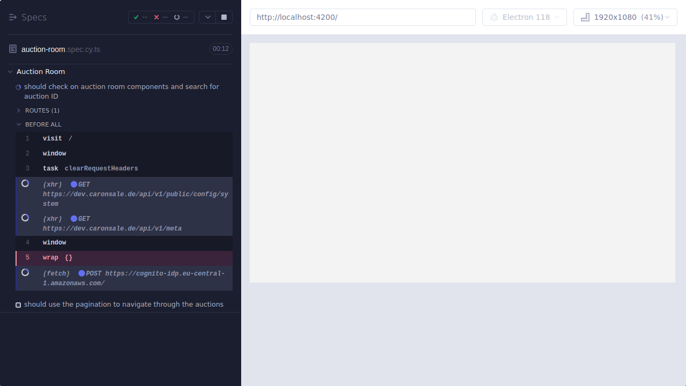This screenshot has height=386, width=686.
Task: Collapse the Auction Room test suite
Action: pyautogui.click(x=10, y=71)
